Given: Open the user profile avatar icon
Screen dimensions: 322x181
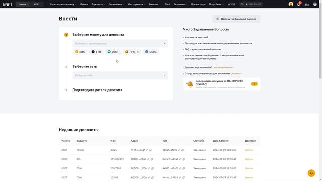Looking at the screenshot, I should pyautogui.click(x=291, y=4).
